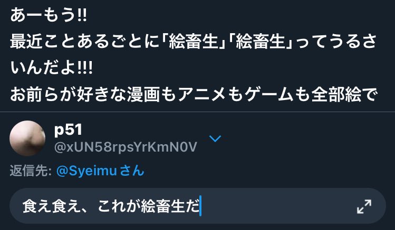Click empty space inside reply box before expand icon
Screen dimensions: 395x230
tap(277, 206)
